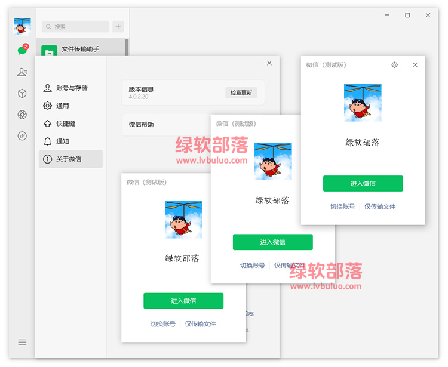Click 仅传输文件 in the bottom-left login window
This screenshot has width=448, height=367.
click(x=200, y=323)
